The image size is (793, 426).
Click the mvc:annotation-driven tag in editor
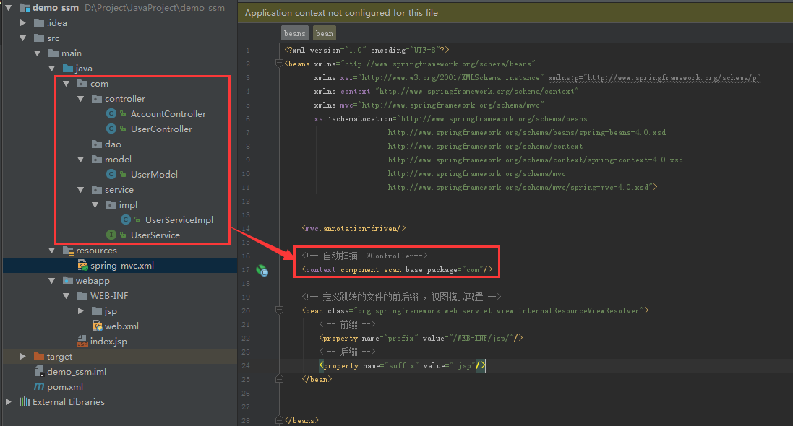pyautogui.click(x=353, y=228)
